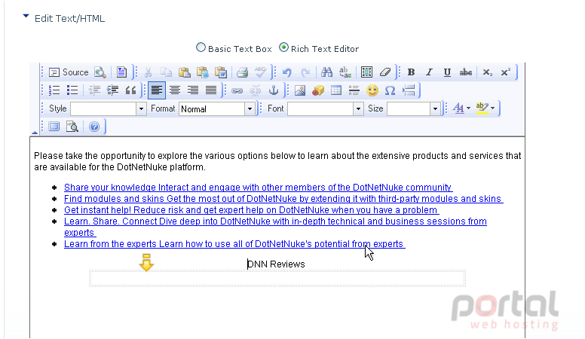585x339 pixels.
Task: Select the Rich Text Editor radio button
Action: [x=283, y=47]
